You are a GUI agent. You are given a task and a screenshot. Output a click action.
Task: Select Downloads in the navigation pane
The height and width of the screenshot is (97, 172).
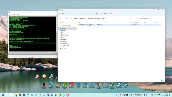pyautogui.click(x=64, y=35)
